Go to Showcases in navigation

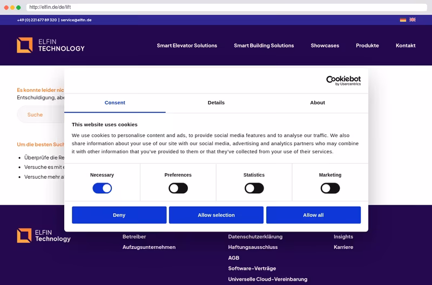(x=325, y=46)
